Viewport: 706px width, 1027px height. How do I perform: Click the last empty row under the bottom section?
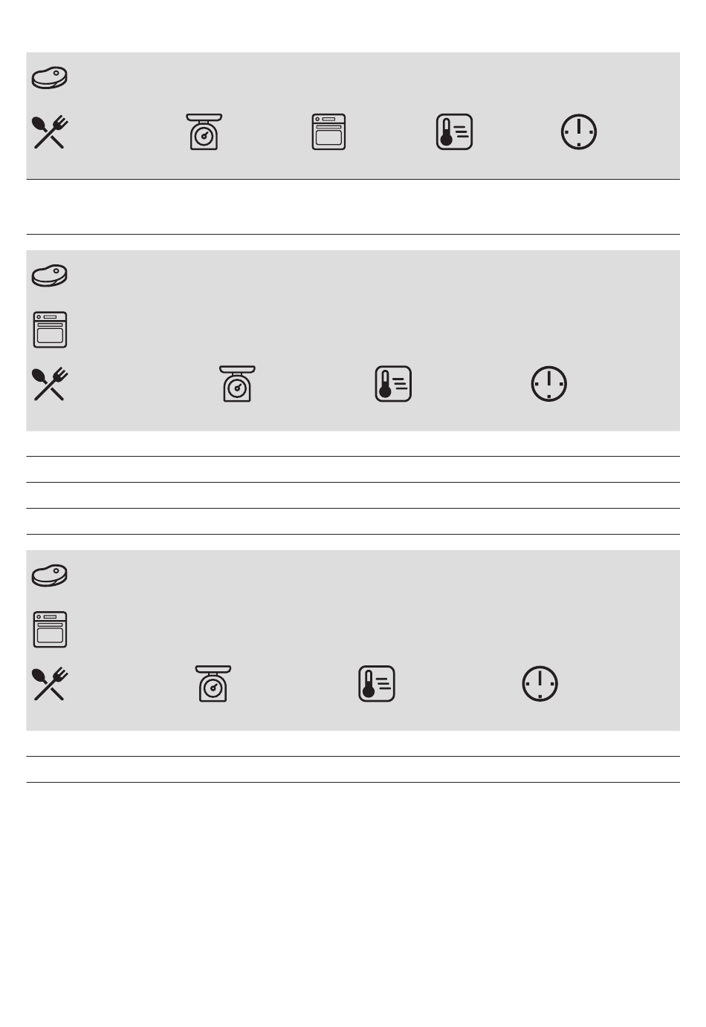(353, 769)
